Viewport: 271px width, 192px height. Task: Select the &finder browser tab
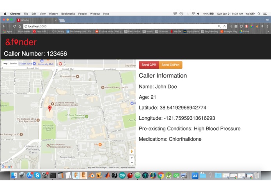point(37,20)
